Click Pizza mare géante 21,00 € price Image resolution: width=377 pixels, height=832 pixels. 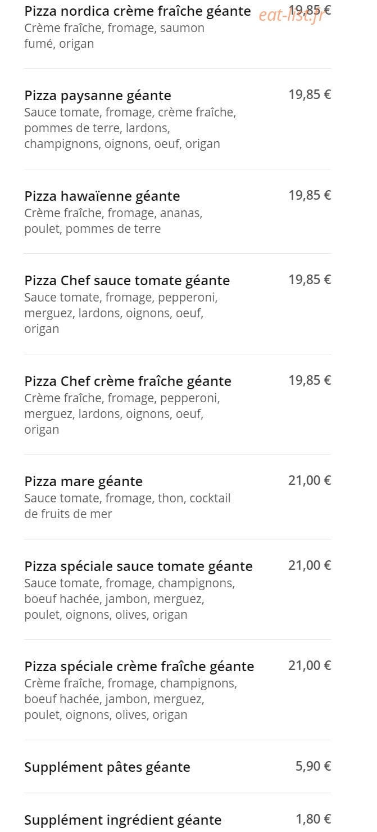click(x=310, y=480)
